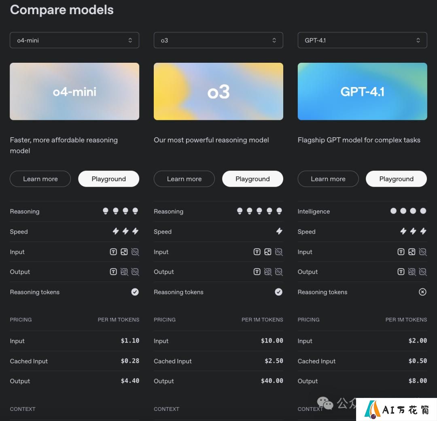Click Learn more under o3

coord(184,179)
